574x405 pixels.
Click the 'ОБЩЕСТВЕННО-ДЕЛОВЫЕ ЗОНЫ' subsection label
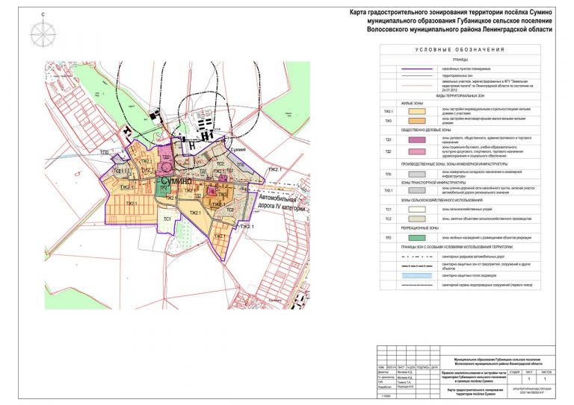click(426, 130)
